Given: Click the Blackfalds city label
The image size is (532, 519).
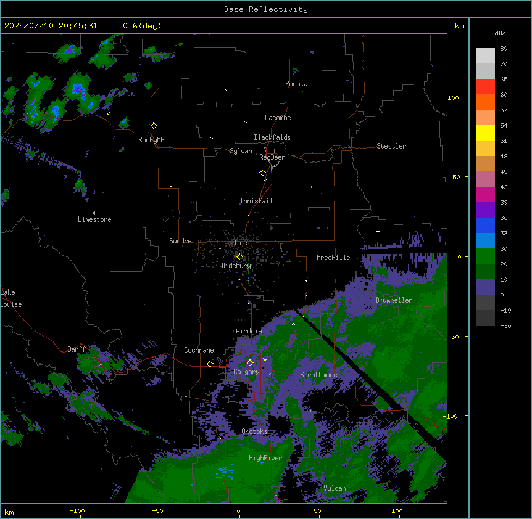Looking at the screenshot, I should tap(272, 137).
